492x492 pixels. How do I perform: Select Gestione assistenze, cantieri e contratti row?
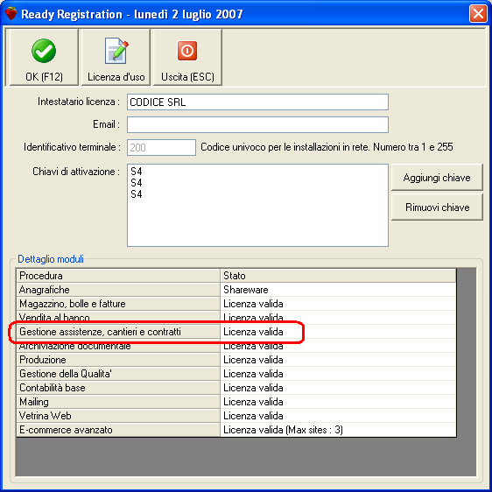tap(236, 332)
